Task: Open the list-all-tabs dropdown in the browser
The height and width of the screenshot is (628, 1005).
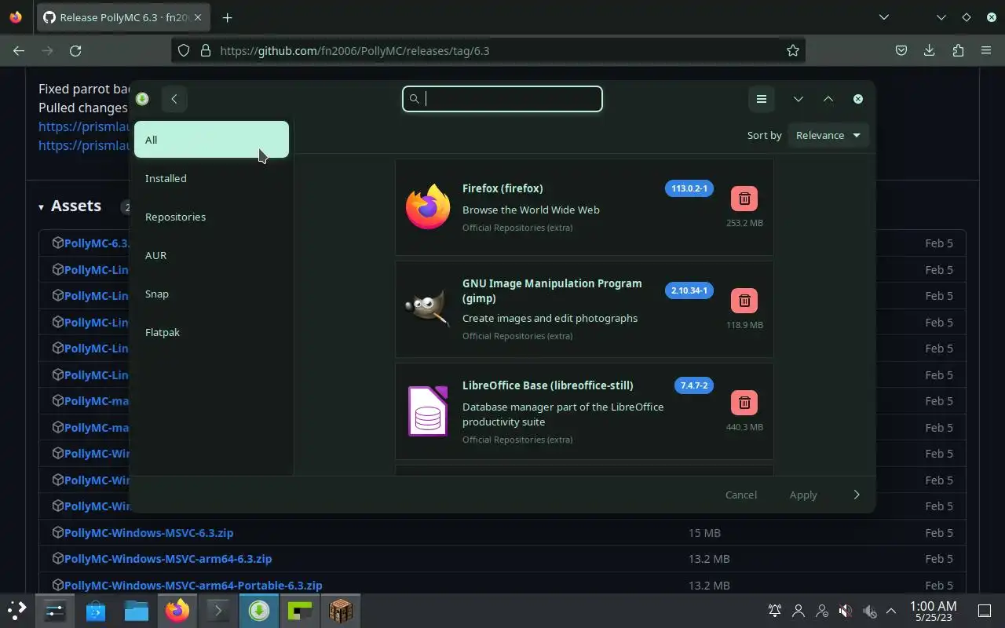Action: pos(884,17)
